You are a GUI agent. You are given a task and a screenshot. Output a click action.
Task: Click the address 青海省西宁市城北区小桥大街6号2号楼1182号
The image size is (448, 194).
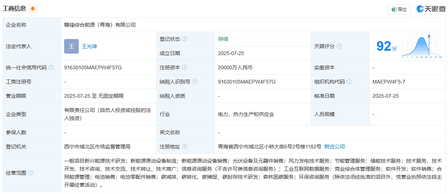(x=270, y=147)
